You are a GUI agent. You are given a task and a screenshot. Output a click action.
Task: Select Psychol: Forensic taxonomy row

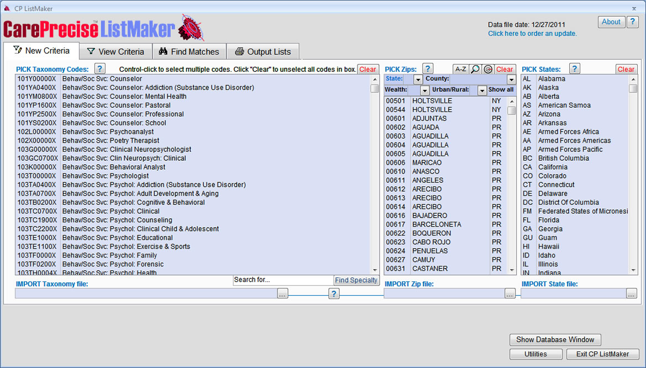pos(193,264)
